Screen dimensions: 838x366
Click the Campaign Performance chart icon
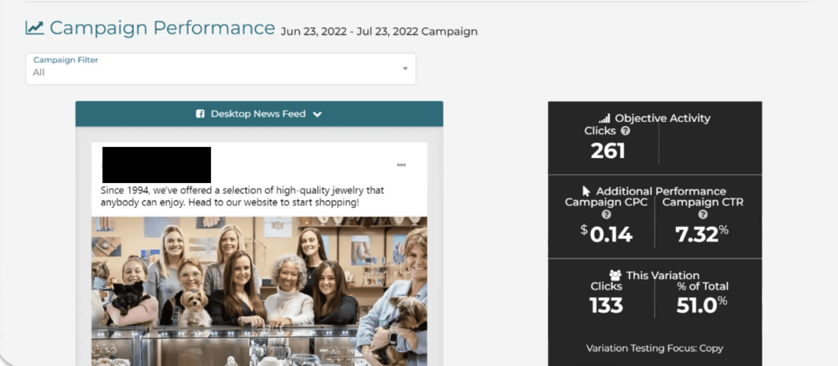(x=35, y=28)
